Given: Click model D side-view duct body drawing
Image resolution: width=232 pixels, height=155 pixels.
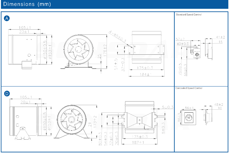Looking at the screenshot, I should point(26,121).
